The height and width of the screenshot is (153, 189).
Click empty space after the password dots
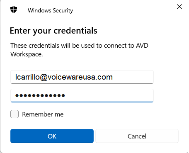[109, 95]
